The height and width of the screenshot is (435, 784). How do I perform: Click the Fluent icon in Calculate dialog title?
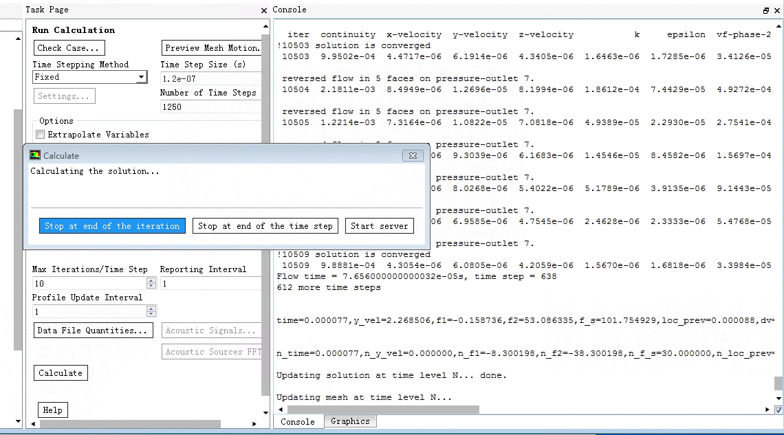35,155
